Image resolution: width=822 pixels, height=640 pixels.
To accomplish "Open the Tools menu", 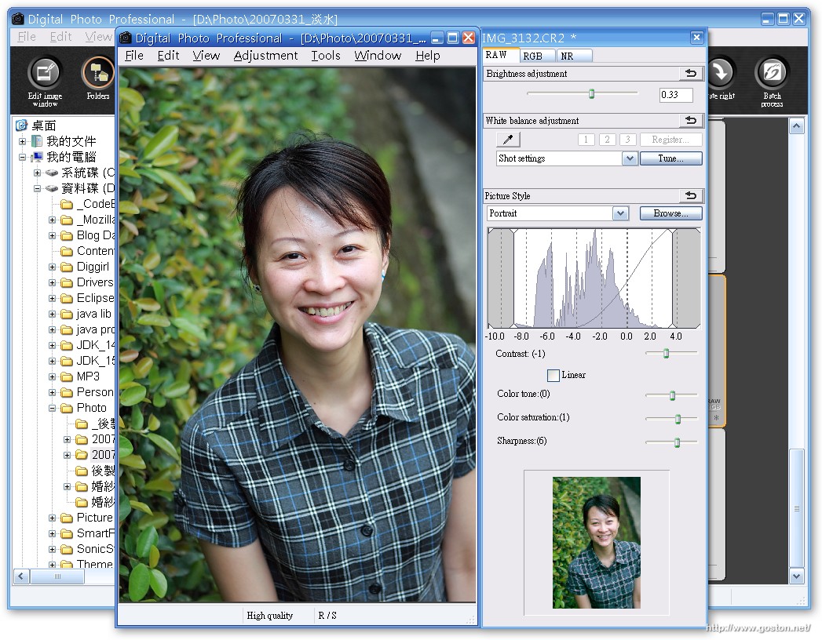I will tap(326, 56).
